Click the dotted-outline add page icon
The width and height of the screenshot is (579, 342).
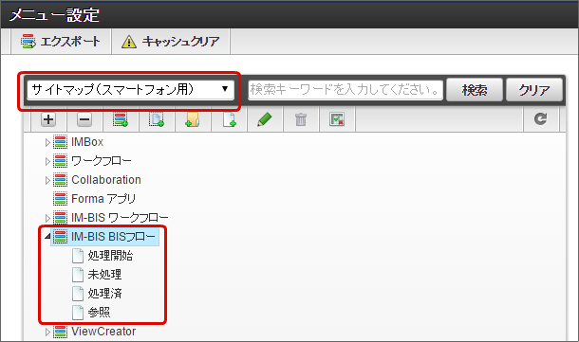click(x=157, y=119)
